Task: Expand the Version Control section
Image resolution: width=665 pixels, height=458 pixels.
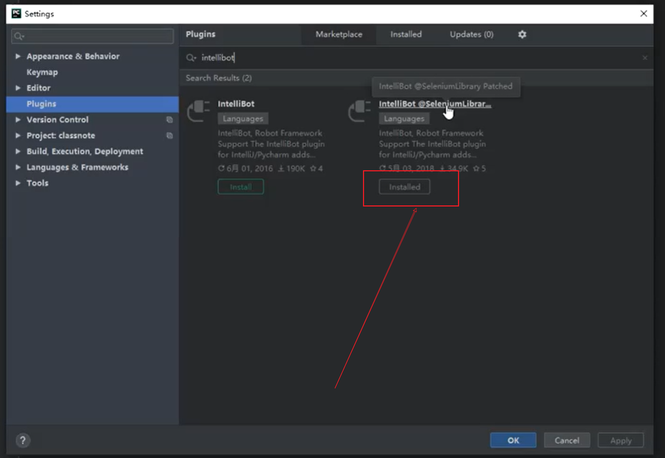Action: [x=18, y=120]
